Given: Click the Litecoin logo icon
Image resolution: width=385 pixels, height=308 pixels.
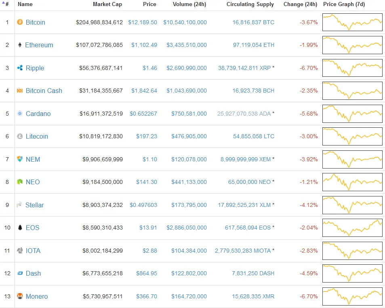Looking at the screenshot, I should (20, 136).
